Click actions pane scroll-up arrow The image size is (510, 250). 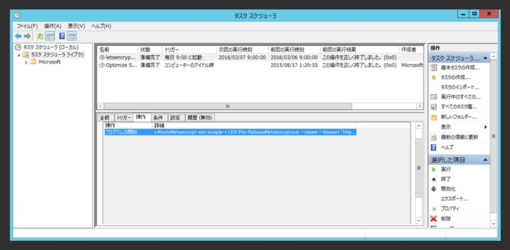point(494,57)
